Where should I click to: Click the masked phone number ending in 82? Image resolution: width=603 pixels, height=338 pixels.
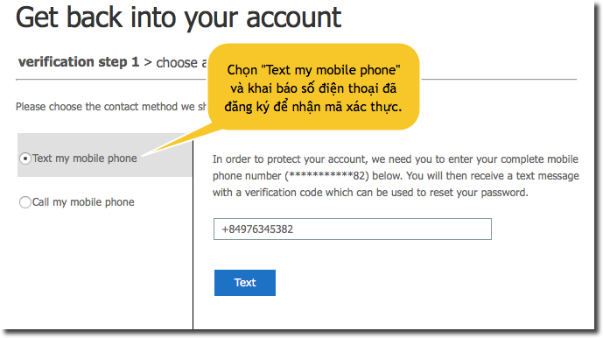[327, 176]
